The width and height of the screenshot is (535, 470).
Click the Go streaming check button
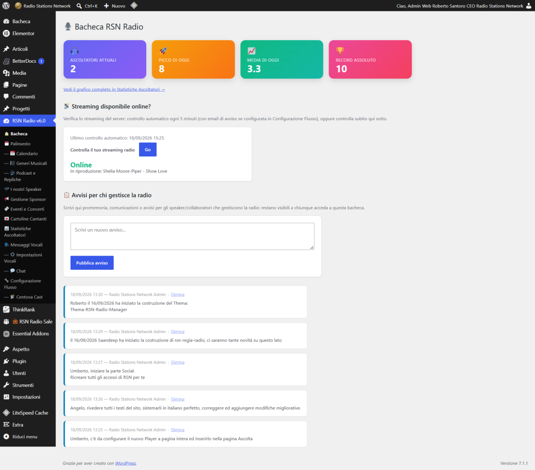point(148,150)
